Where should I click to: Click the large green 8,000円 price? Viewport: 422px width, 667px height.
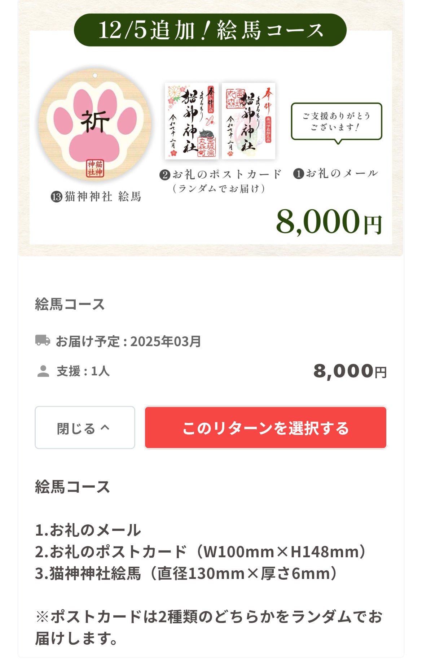click(x=329, y=222)
